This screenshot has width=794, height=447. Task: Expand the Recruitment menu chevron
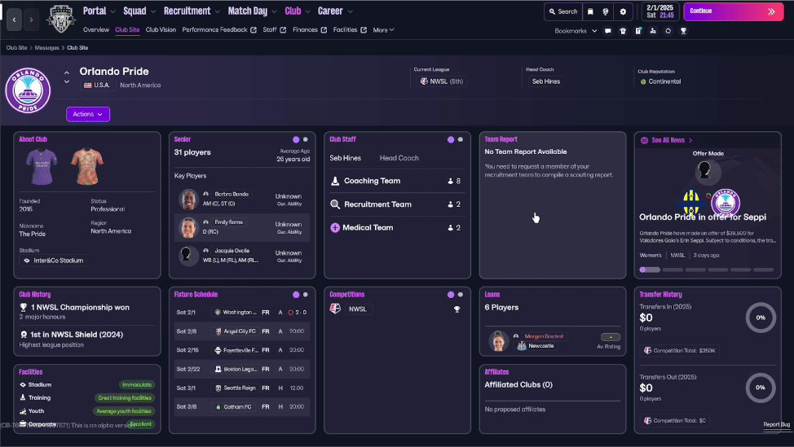tap(217, 11)
